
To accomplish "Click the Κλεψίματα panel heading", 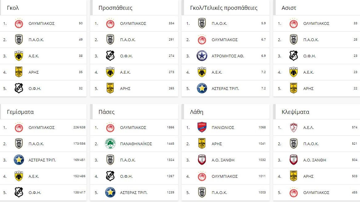I will pyautogui.click(x=295, y=112).
